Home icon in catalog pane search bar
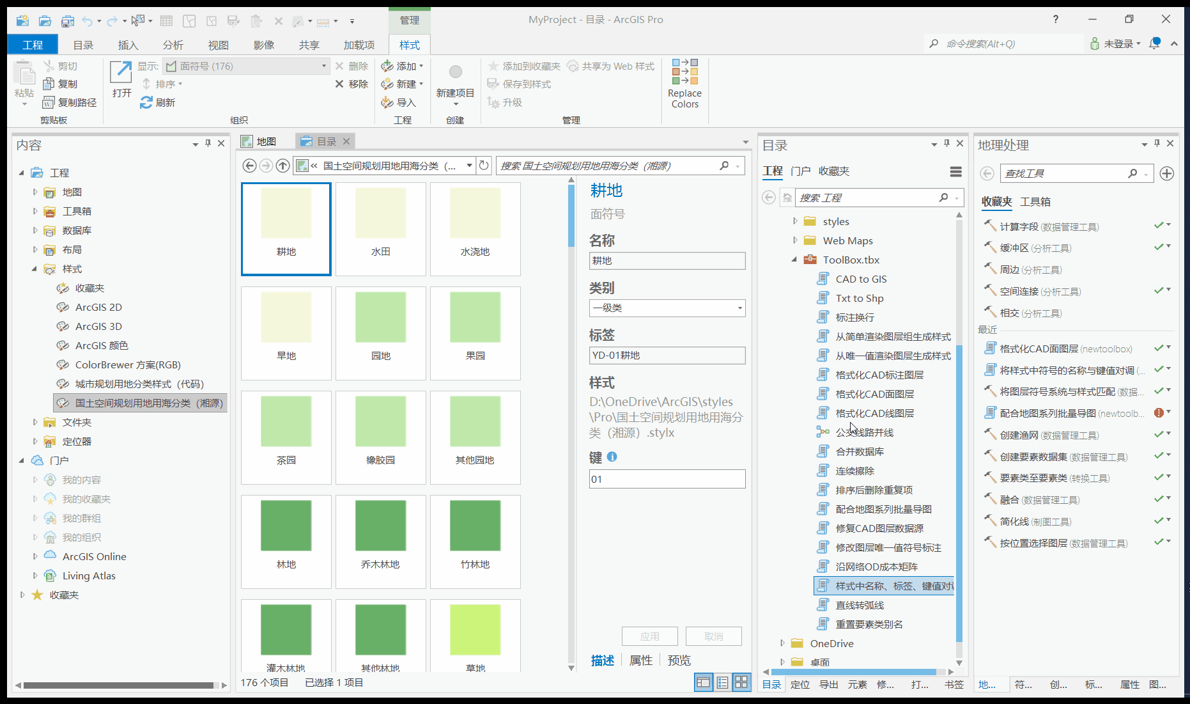The height and width of the screenshot is (704, 1190). pos(787,198)
